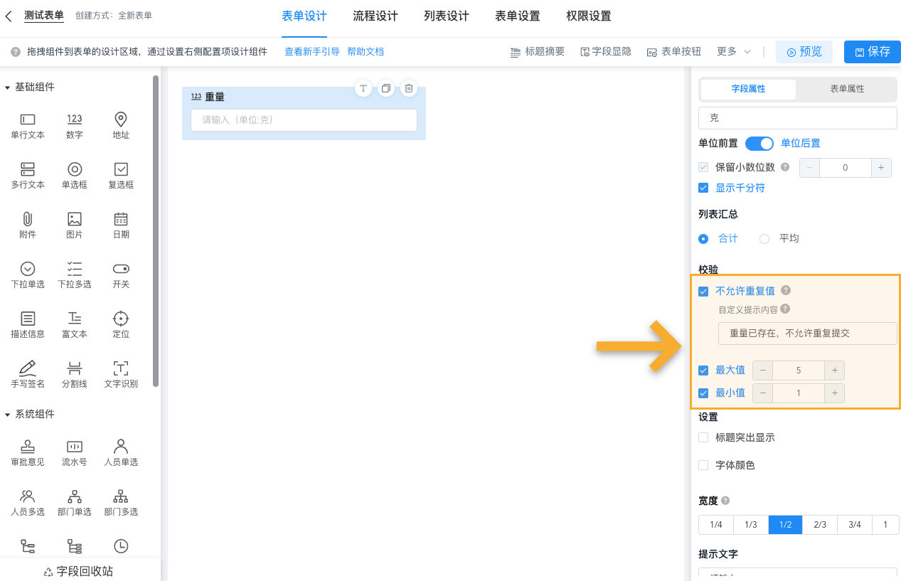Uncheck the 不允许重复值 option
Viewport: 901px width, 581px height.
pos(703,291)
